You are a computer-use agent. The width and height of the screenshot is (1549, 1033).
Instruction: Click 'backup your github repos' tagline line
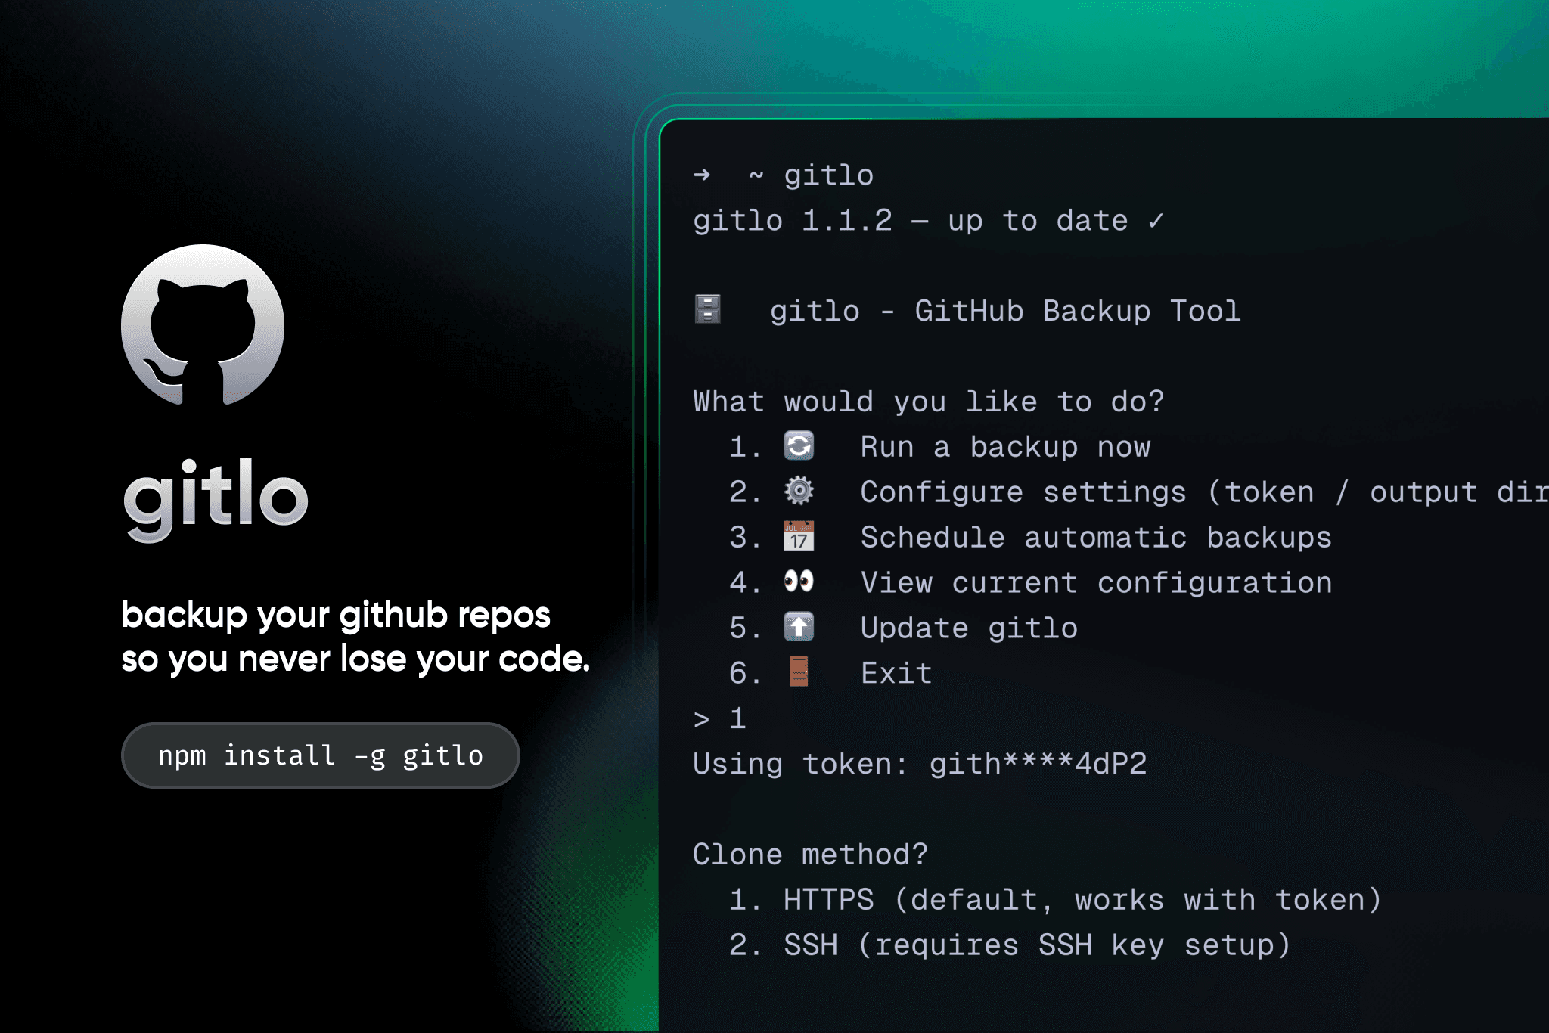[x=336, y=615]
